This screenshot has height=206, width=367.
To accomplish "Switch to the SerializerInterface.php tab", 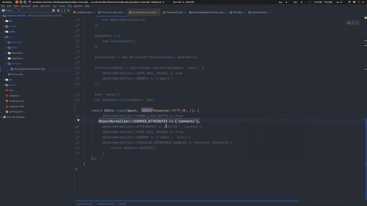I will click(144, 13).
